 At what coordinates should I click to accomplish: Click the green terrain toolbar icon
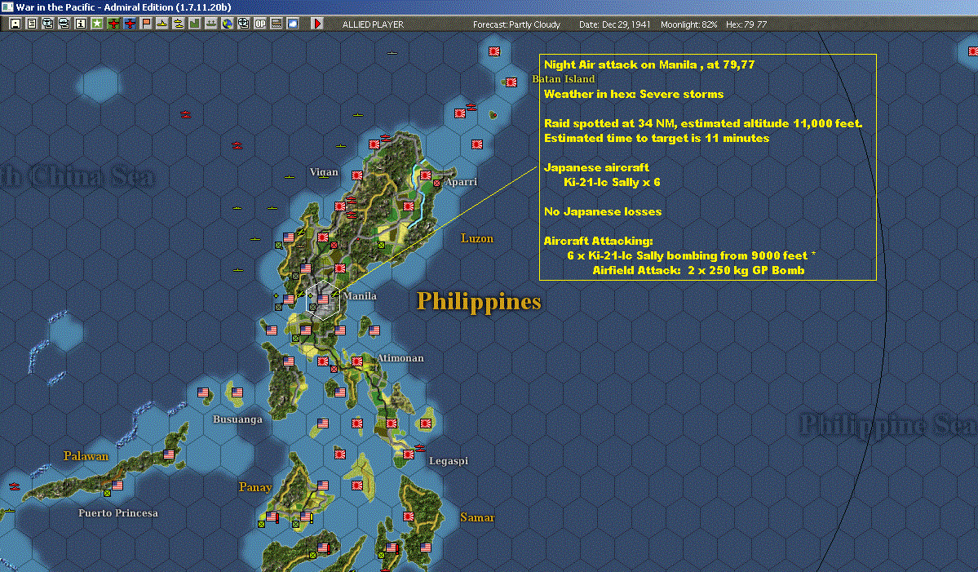click(x=194, y=24)
